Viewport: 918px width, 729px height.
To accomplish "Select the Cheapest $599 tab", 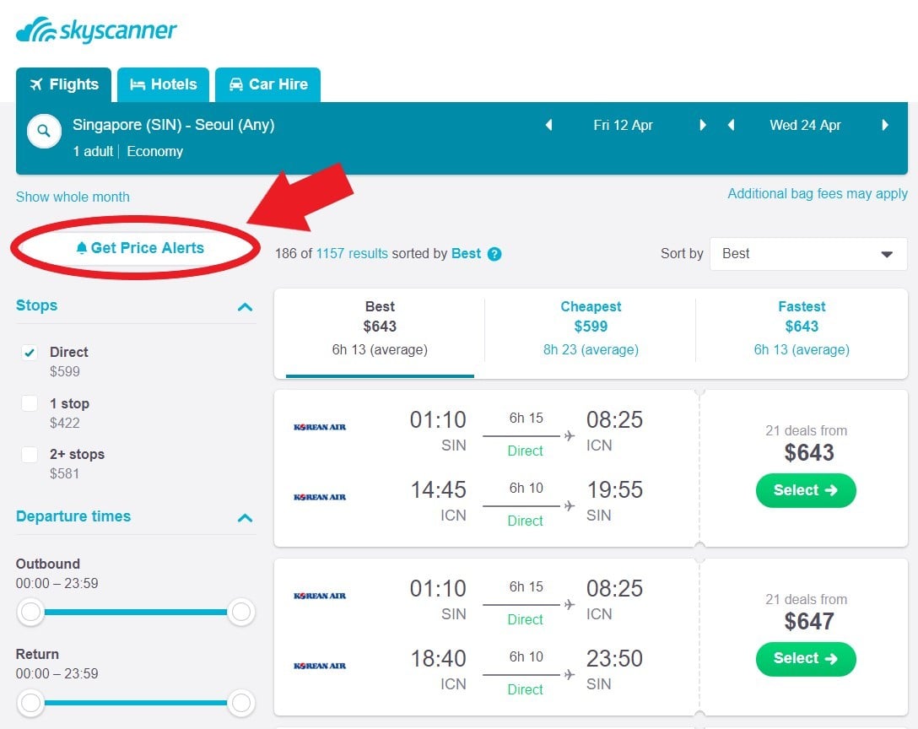I will tap(591, 327).
